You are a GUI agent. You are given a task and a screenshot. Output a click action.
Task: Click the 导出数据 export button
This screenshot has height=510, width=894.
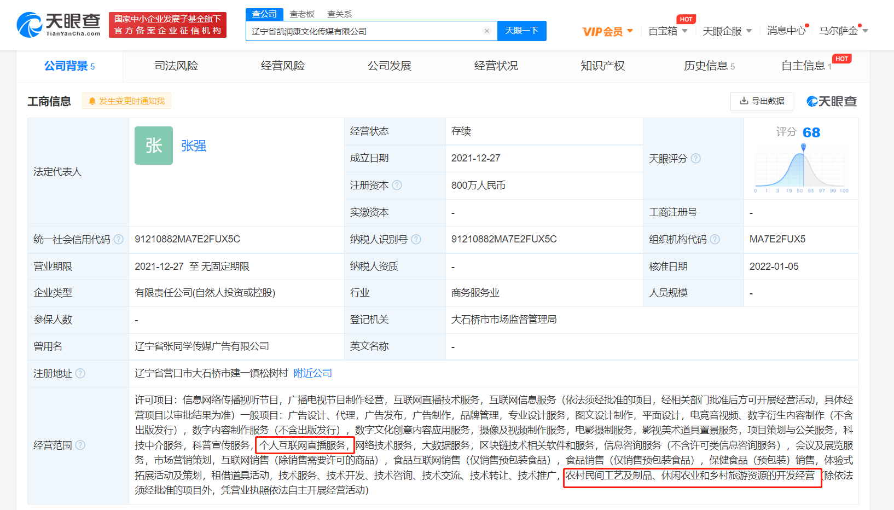tap(762, 101)
